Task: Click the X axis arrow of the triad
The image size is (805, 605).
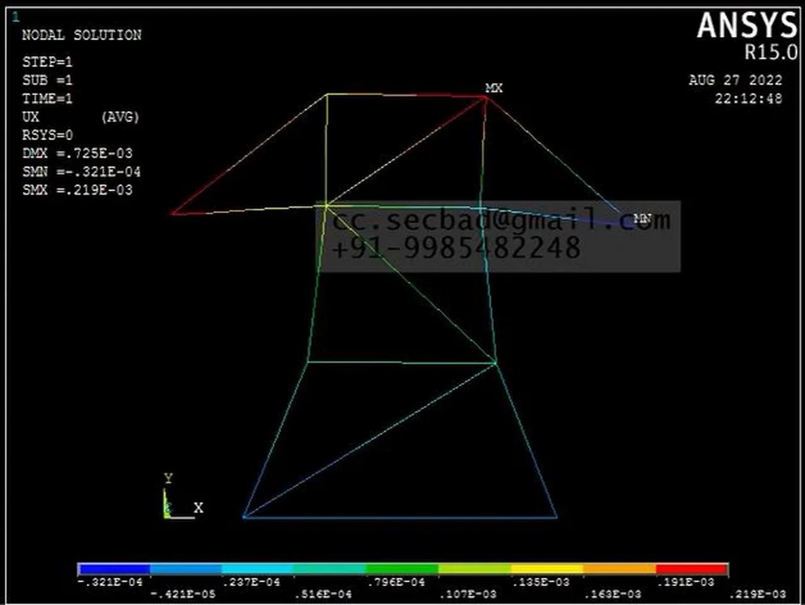Action: (198, 508)
